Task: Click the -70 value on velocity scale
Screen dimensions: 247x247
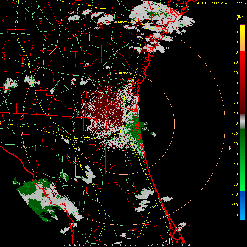Action: (235, 195)
